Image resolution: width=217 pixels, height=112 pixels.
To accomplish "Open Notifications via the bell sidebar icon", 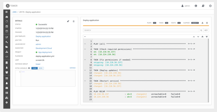I will (7, 83).
